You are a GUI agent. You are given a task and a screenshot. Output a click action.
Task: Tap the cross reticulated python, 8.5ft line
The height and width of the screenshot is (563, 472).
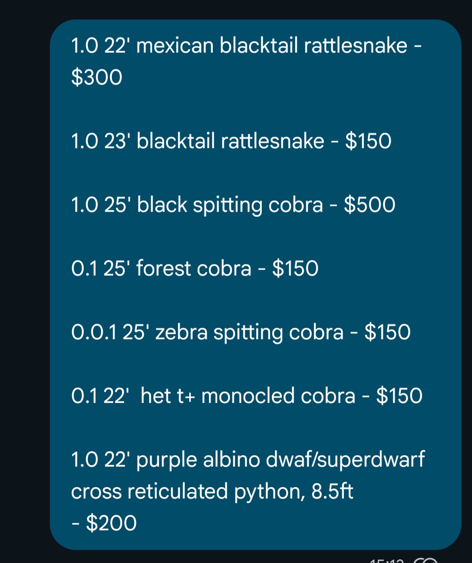(212, 492)
